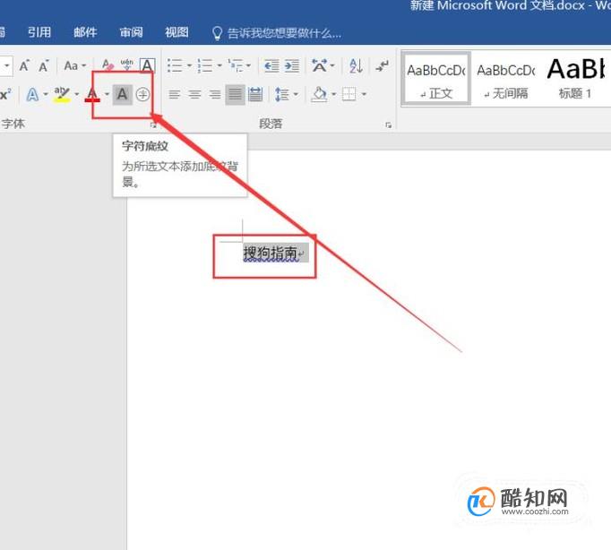Apply the 无间隔 style
611x550 pixels.
click(x=506, y=79)
